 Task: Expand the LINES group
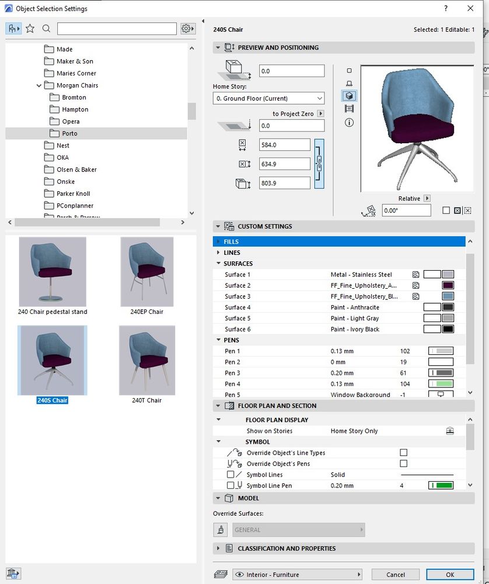point(218,253)
